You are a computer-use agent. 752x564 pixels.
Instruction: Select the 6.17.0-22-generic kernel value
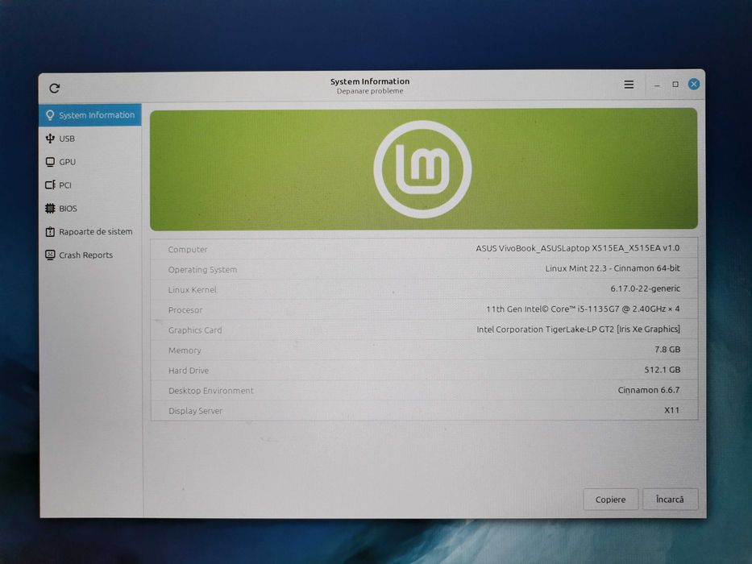tap(645, 288)
